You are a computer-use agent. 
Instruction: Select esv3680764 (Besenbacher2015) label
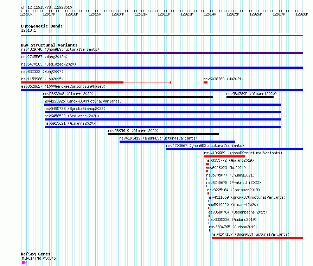coord(238,212)
